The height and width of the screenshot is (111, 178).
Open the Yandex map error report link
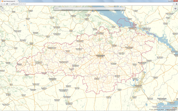[x=159, y=109]
